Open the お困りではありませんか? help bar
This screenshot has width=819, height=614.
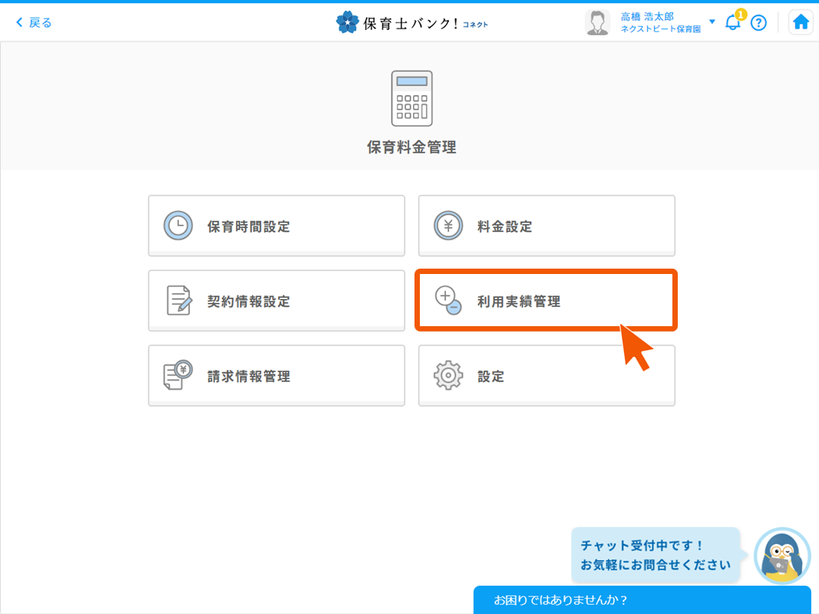(x=642, y=600)
